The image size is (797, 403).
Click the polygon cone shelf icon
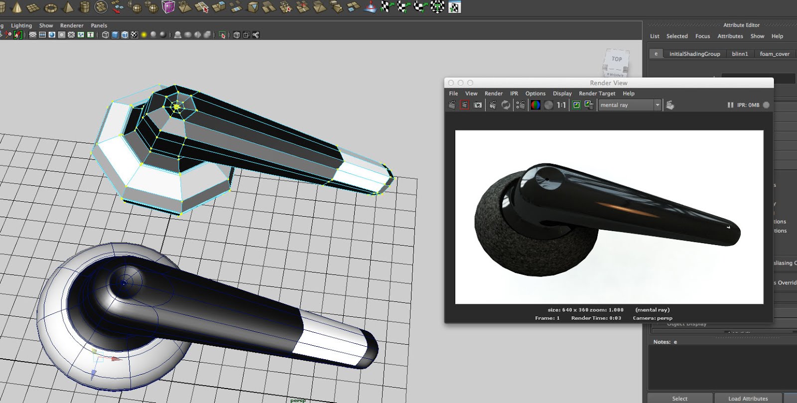pos(16,7)
